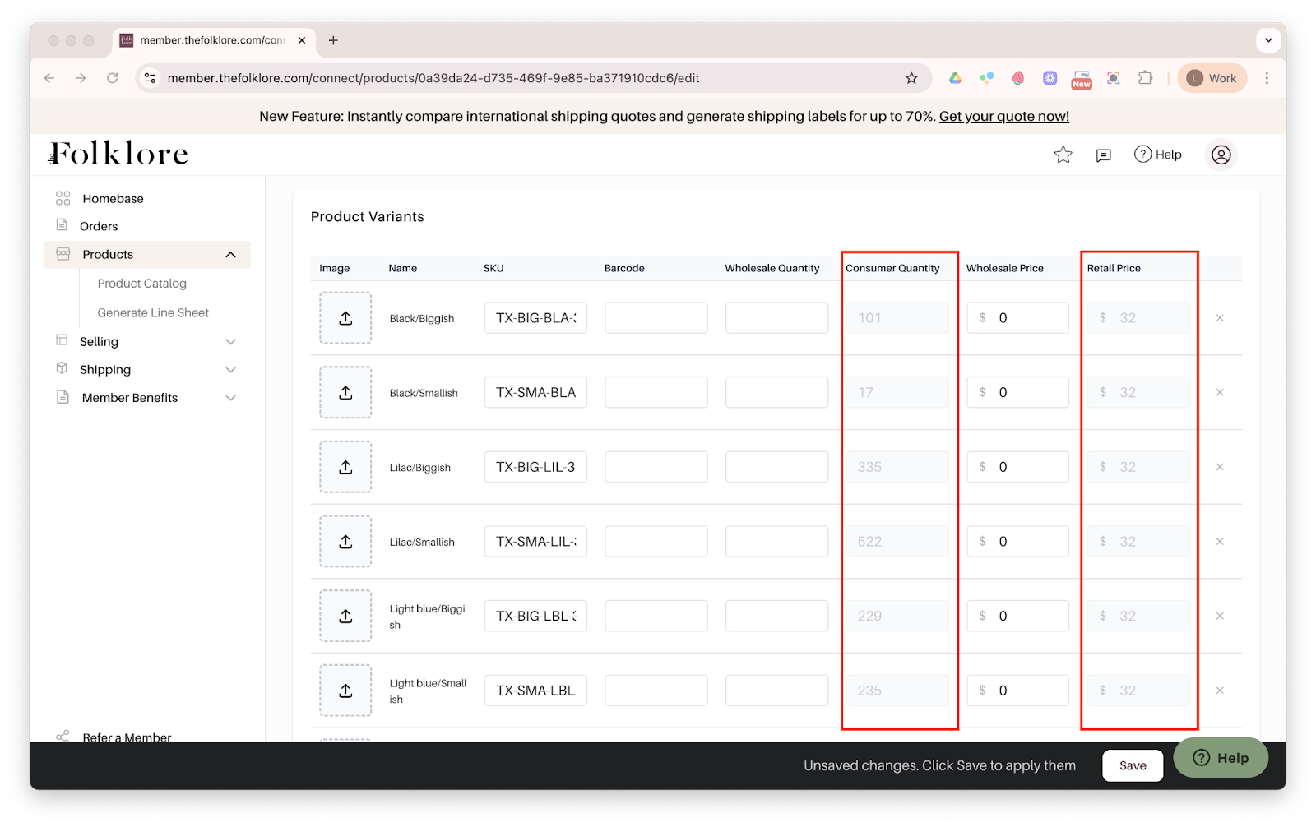Click the star icon next to Help

(x=1063, y=155)
